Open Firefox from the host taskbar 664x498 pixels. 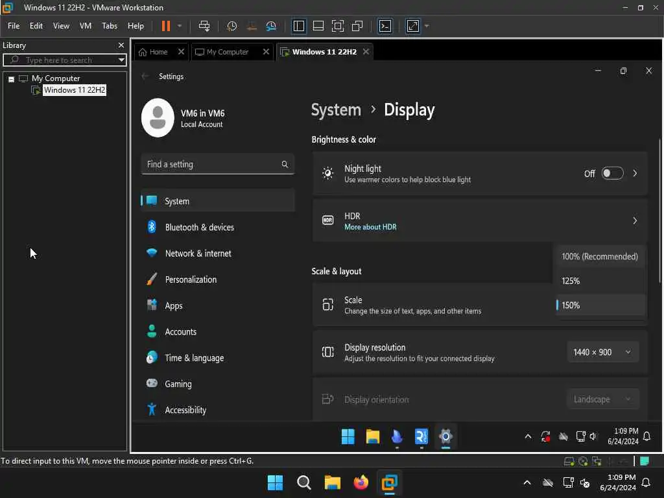(361, 482)
